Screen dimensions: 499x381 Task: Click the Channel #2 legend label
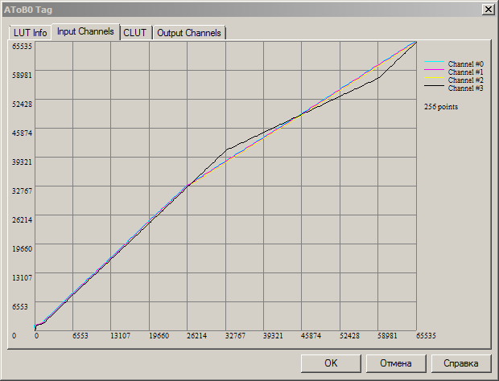point(466,80)
